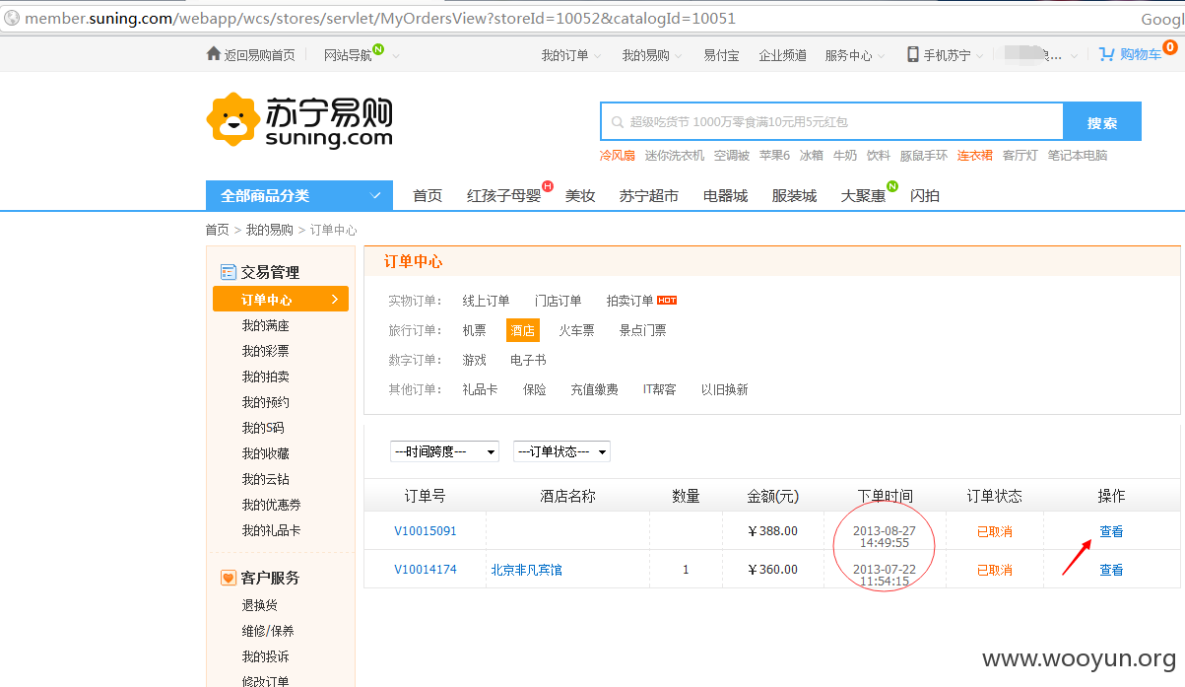Click the 手机苏宁 phone icon
The image size is (1185, 687).
pos(913,54)
